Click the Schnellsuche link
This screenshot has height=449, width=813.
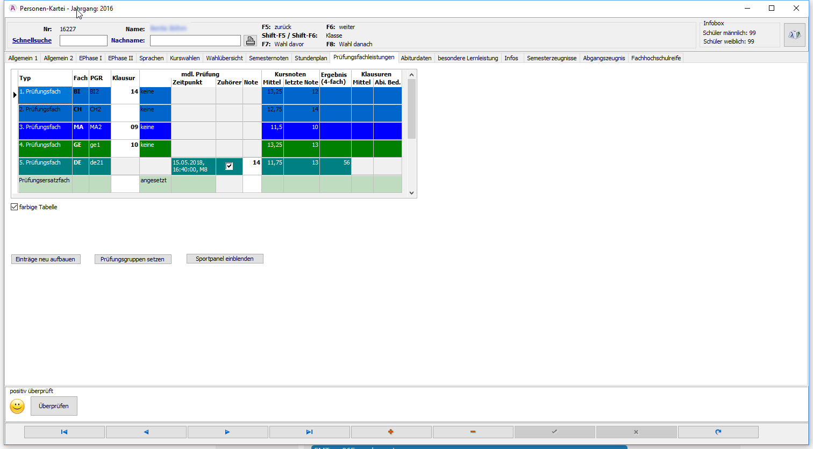(x=32, y=40)
